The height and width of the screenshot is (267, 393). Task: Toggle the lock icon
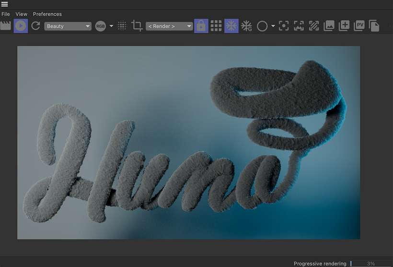(201, 26)
